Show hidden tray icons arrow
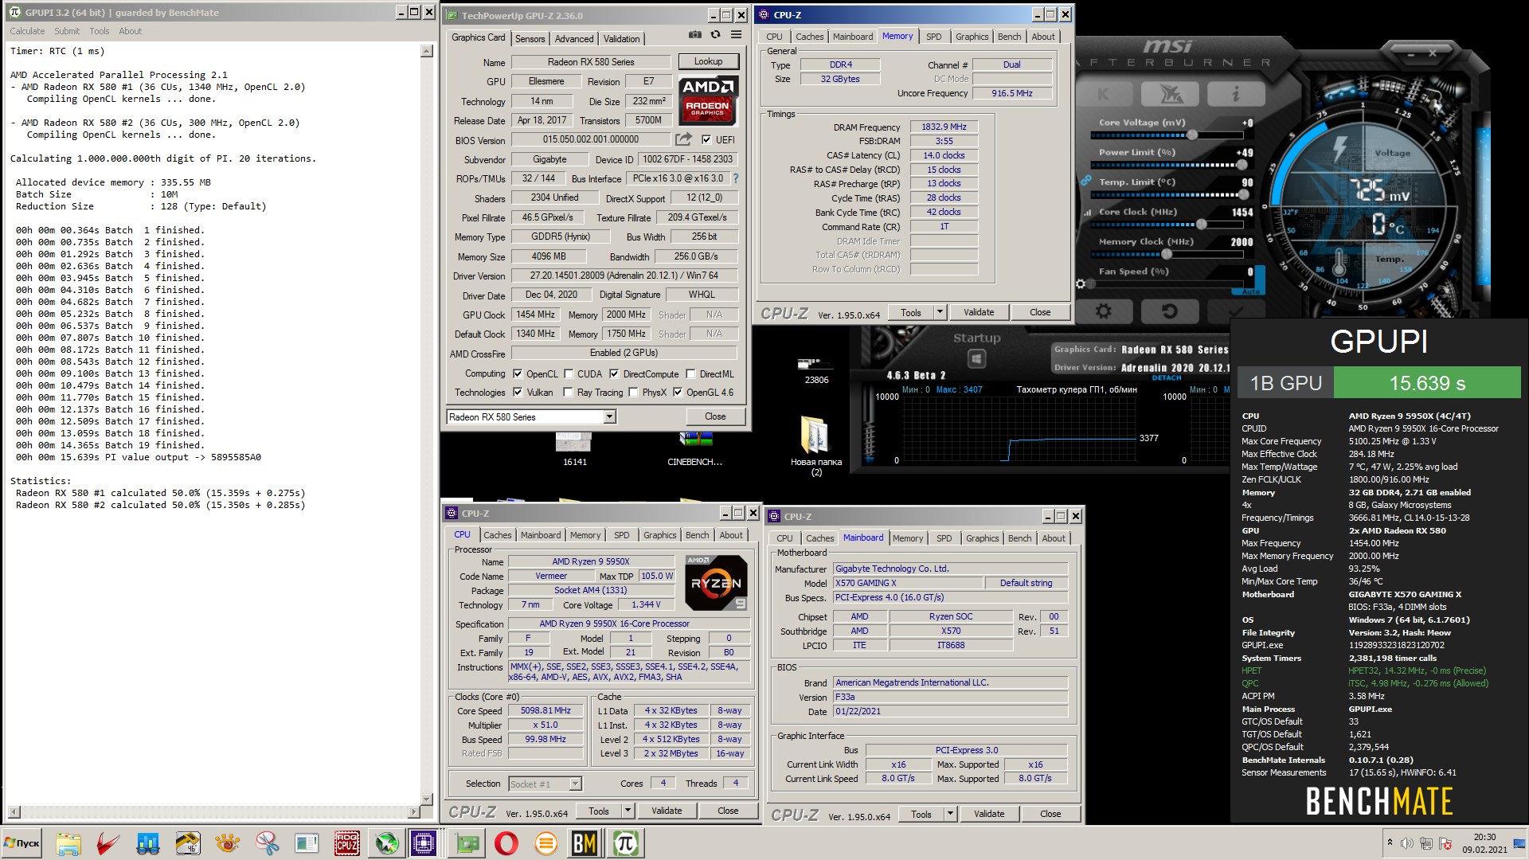 (x=1390, y=842)
